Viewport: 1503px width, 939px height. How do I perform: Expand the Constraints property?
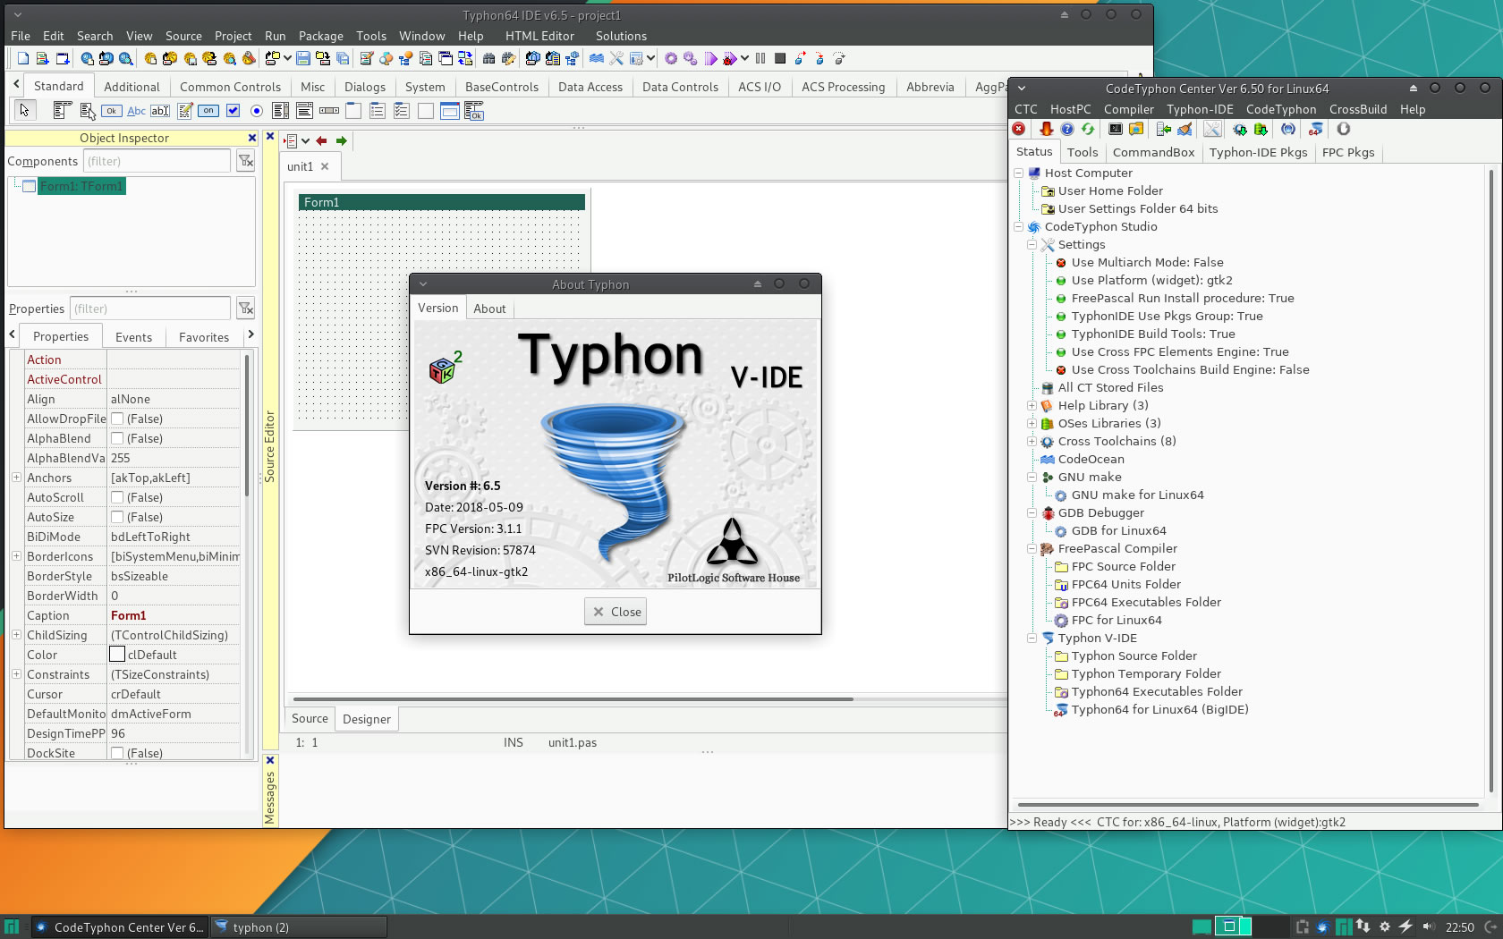pos(16,674)
